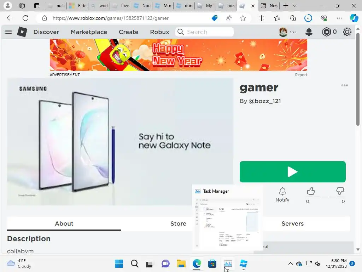362x272 pixels.
Task: Open the Roblox notifications bell
Action: point(309,32)
